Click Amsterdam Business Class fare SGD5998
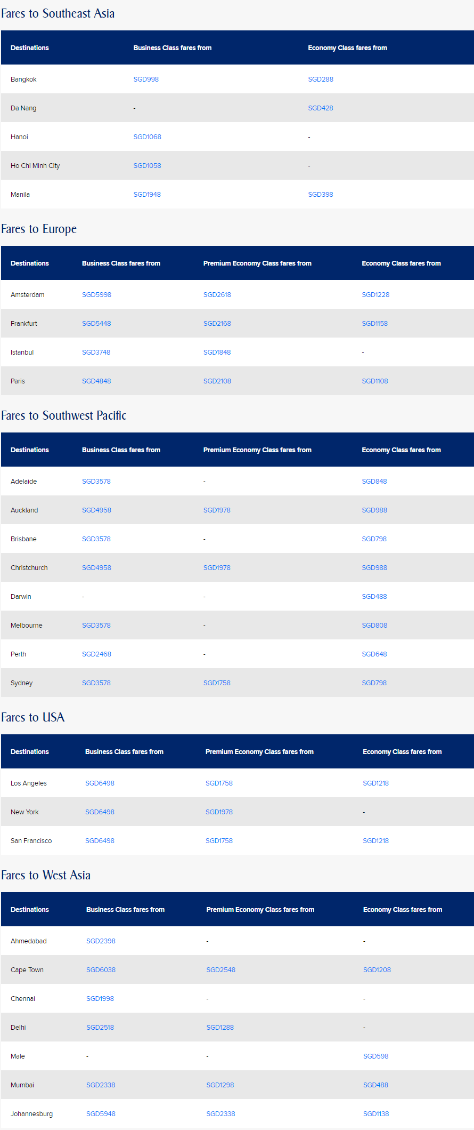Viewport: 474px width, 1130px height. [96, 295]
